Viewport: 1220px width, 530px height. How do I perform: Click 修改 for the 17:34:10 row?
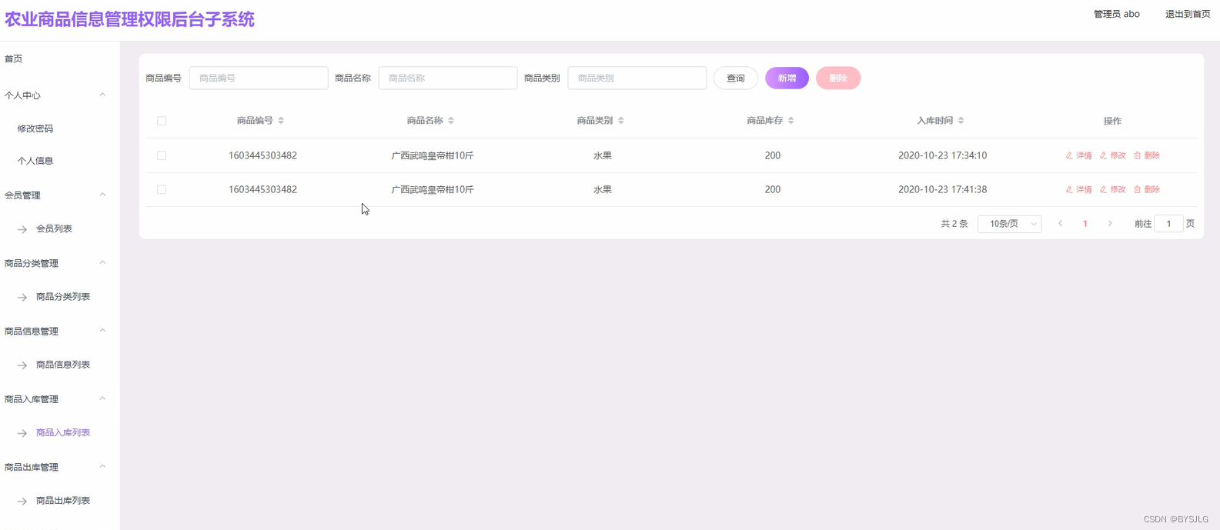click(1112, 155)
